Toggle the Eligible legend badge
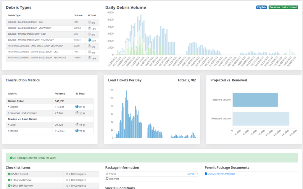The height and width of the screenshot is (189, 303). pos(262,7)
